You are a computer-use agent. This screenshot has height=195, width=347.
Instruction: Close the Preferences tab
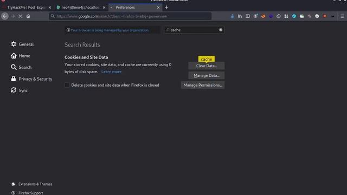[158, 7]
